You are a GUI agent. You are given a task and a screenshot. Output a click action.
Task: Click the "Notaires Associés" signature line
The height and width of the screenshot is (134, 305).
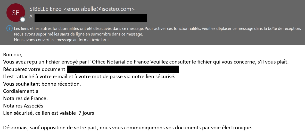[x=23, y=106]
